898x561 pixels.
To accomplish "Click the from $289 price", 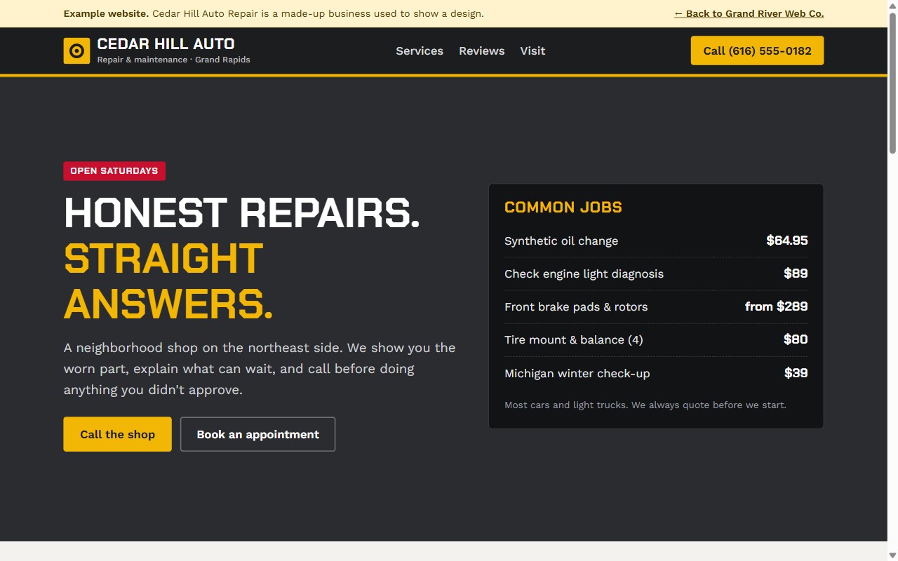I will [776, 306].
